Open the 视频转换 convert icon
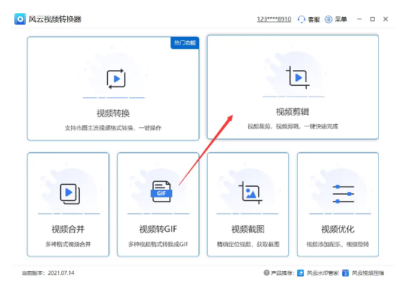395x290 pixels. click(x=116, y=79)
